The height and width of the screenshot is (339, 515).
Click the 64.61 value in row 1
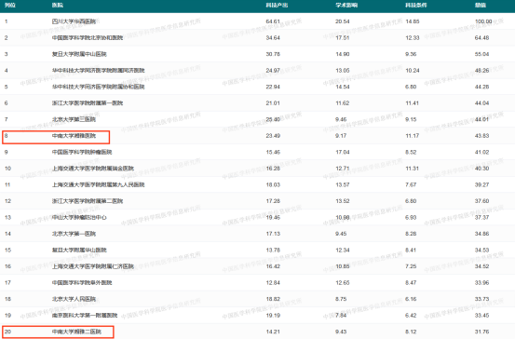(x=273, y=21)
